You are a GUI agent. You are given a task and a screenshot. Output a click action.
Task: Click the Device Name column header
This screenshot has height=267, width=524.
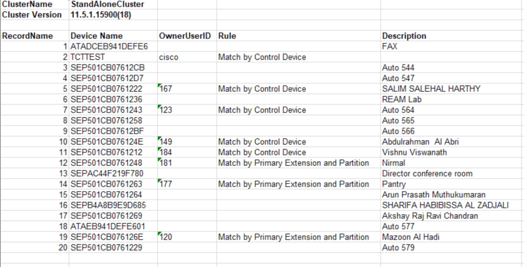tap(97, 36)
